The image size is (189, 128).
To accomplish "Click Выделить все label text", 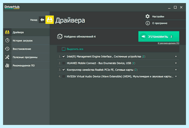I will (x=75, y=49).
